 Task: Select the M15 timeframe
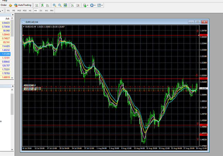19,11
